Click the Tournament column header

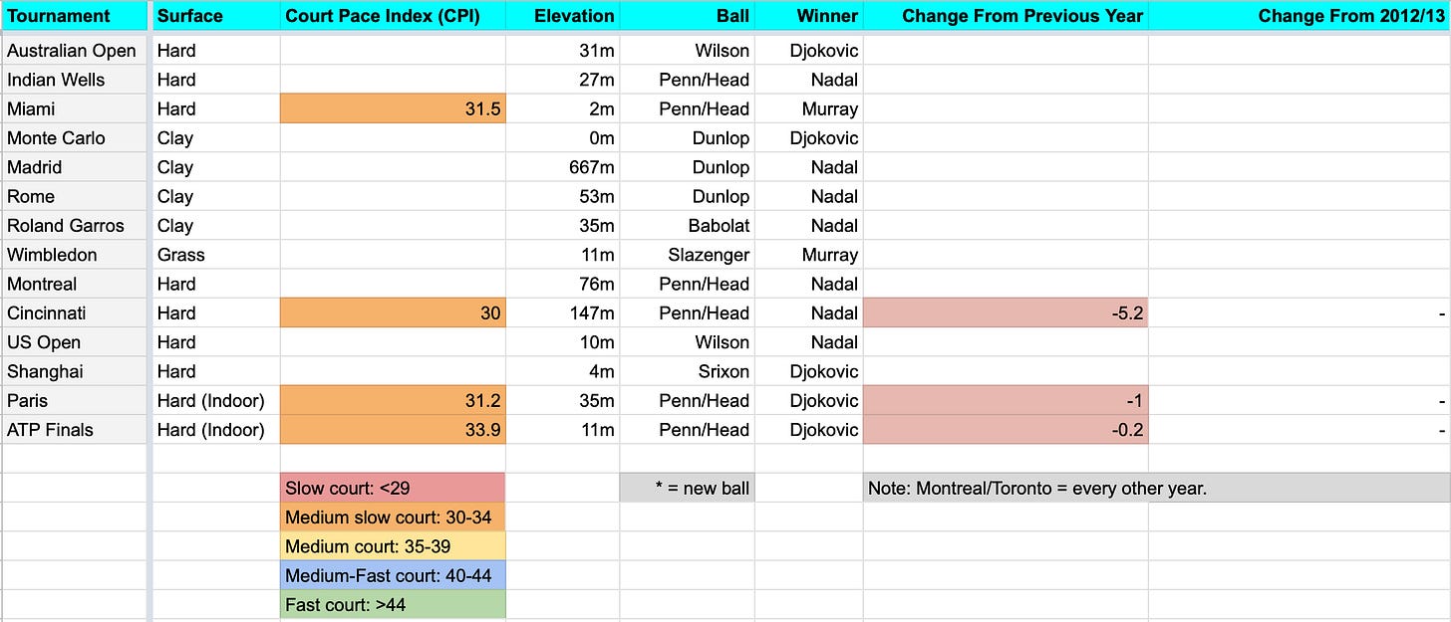58,16
